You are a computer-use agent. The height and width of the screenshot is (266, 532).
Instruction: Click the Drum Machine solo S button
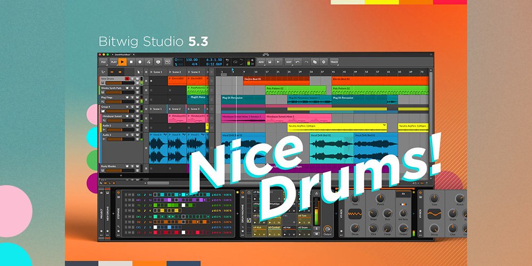[x=317, y=229]
